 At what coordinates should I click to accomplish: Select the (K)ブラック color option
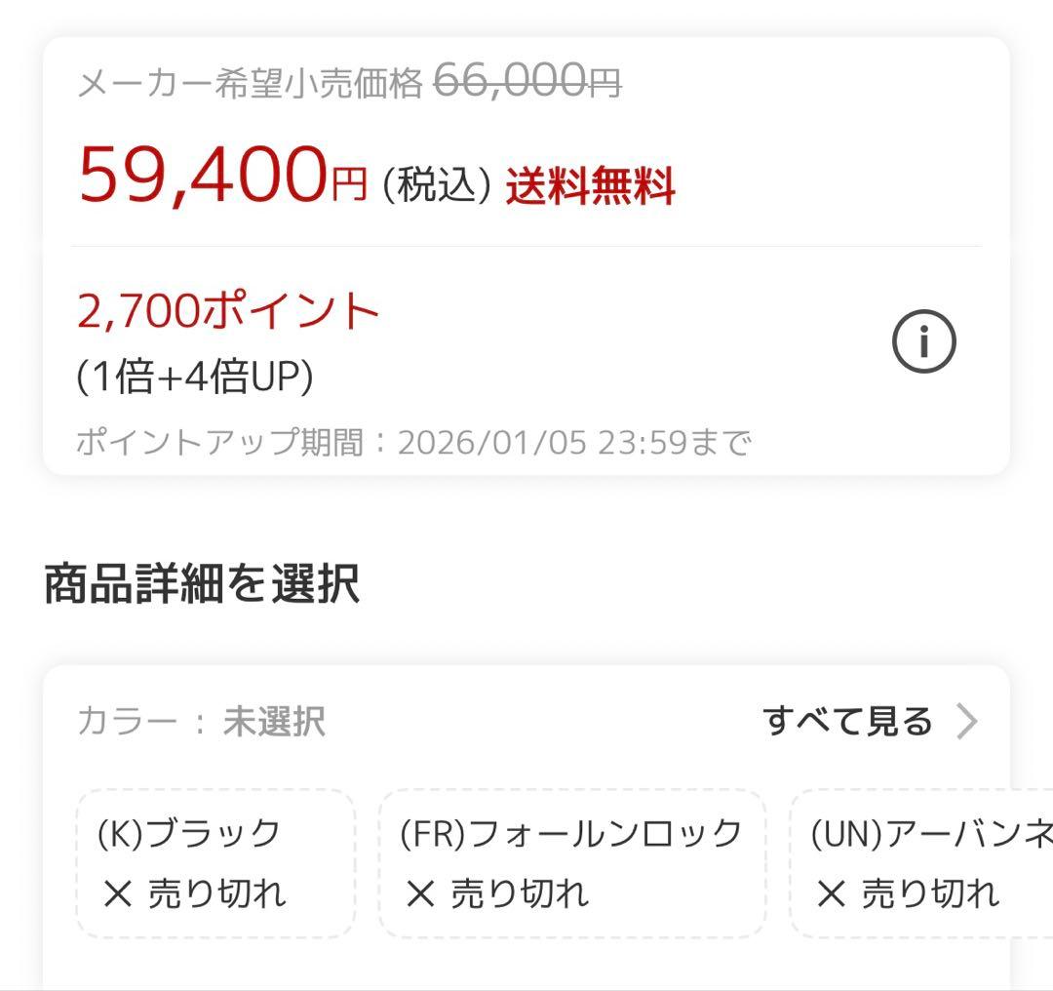tap(216, 862)
